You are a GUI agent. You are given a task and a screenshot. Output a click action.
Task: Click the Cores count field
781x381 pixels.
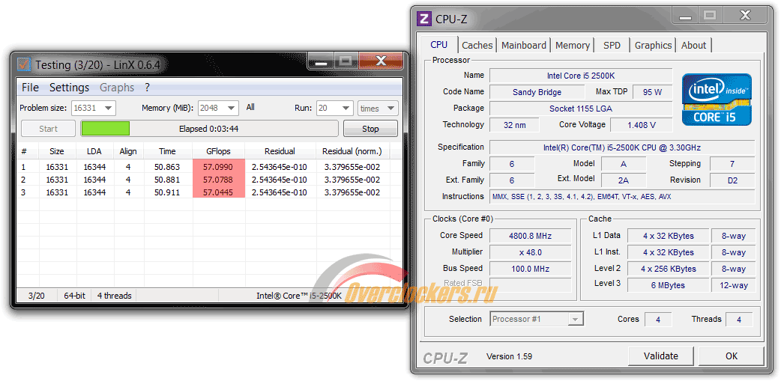click(x=658, y=320)
